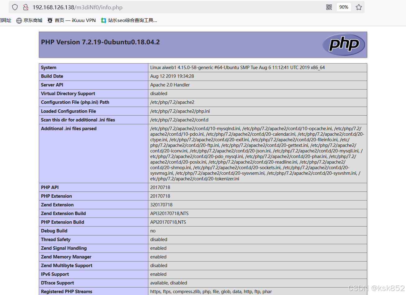The height and width of the screenshot is (295, 406).
Task: Click the Aug 12 2019 19:34:28 value
Action: point(172,76)
